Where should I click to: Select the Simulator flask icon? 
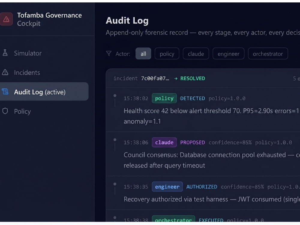5,53
